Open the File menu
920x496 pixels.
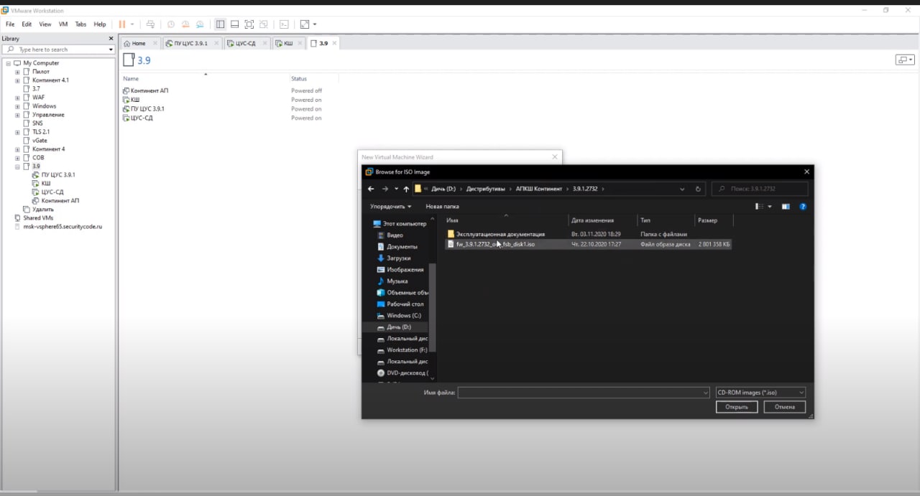[10, 24]
